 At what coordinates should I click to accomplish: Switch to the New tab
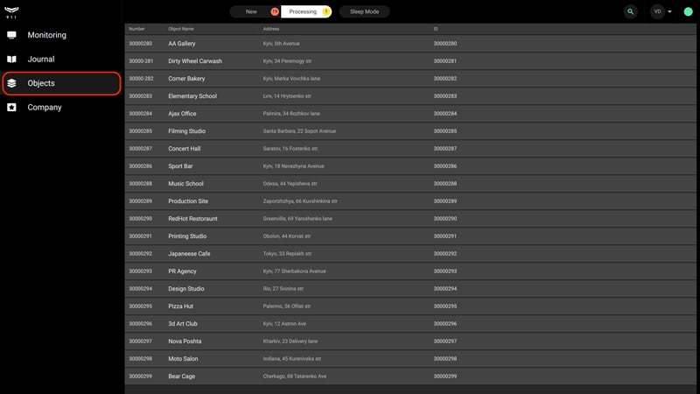point(255,11)
